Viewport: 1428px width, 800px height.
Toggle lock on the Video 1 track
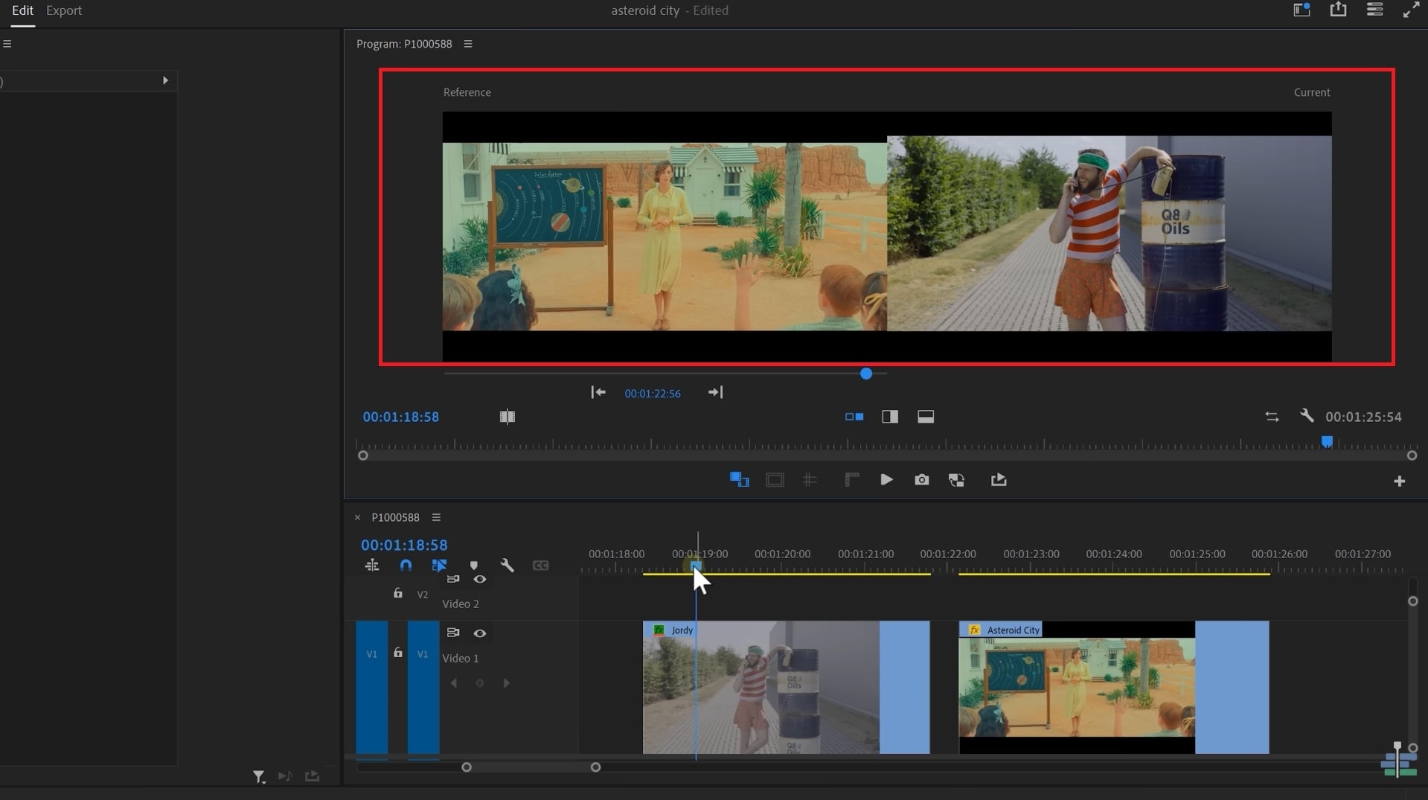(x=398, y=653)
